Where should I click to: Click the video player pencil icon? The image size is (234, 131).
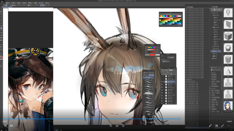(x=210, y=126)
